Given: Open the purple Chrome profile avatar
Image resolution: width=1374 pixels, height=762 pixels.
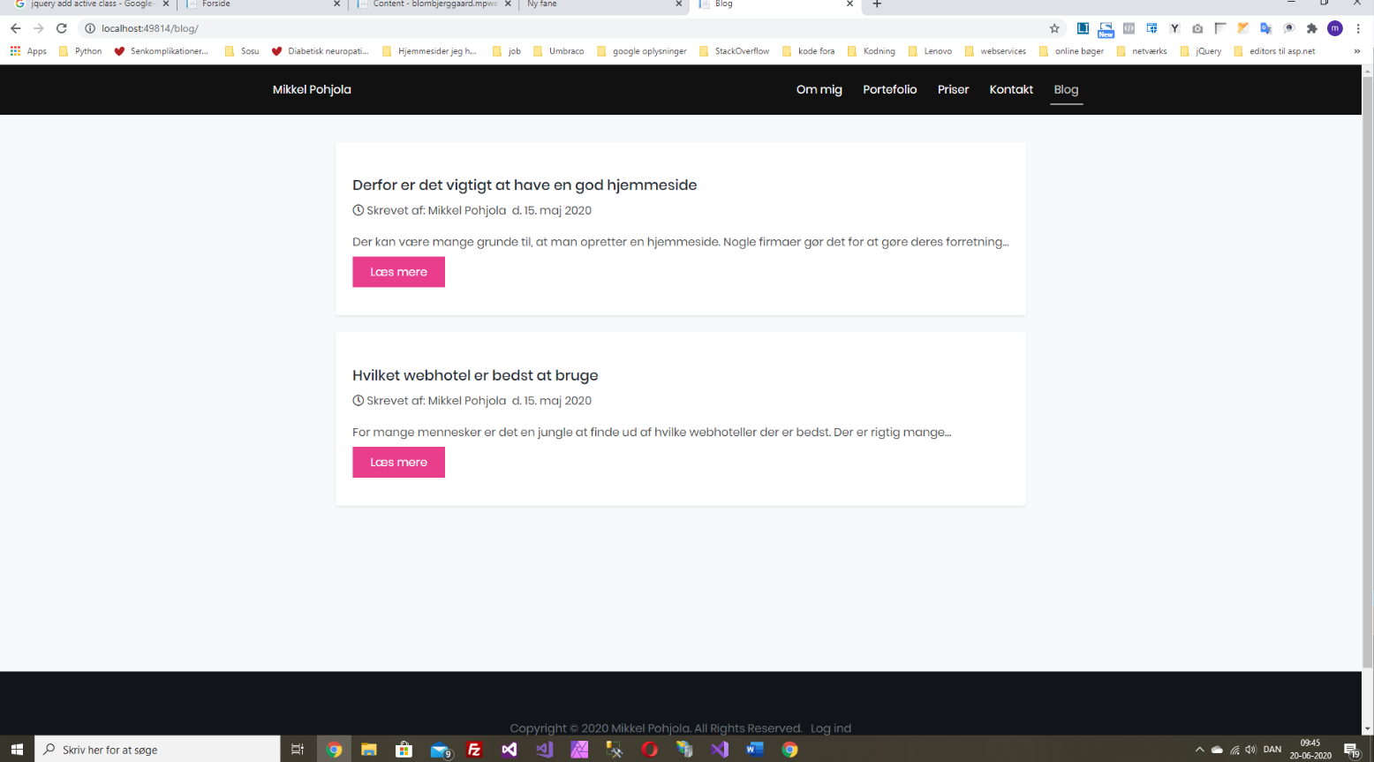Looking at the screenshot, I should 1335,28.
